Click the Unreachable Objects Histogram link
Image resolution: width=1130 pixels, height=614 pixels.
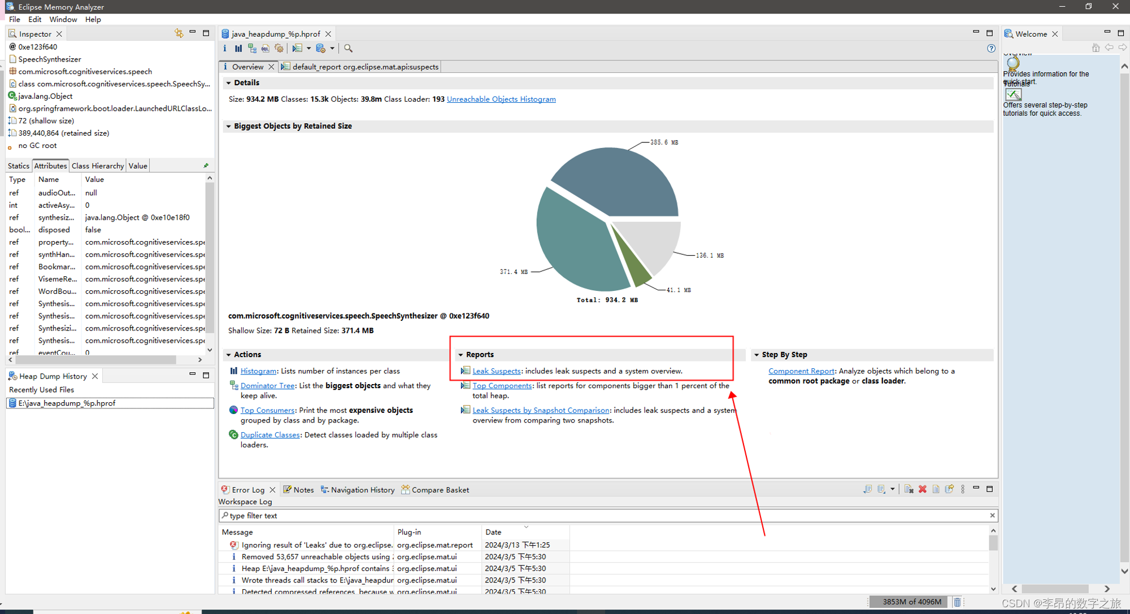click(x=502, y=99)
